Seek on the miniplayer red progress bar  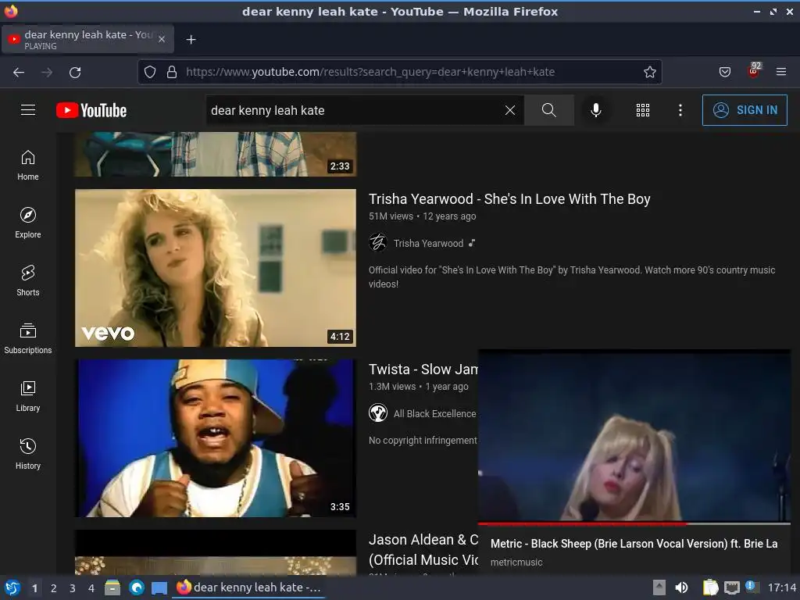click(634, 523)
